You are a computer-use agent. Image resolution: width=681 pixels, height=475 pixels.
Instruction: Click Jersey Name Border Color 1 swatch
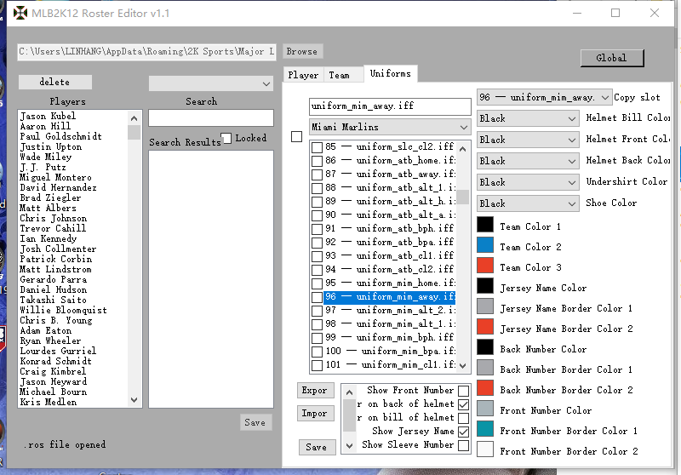[485, 306]
